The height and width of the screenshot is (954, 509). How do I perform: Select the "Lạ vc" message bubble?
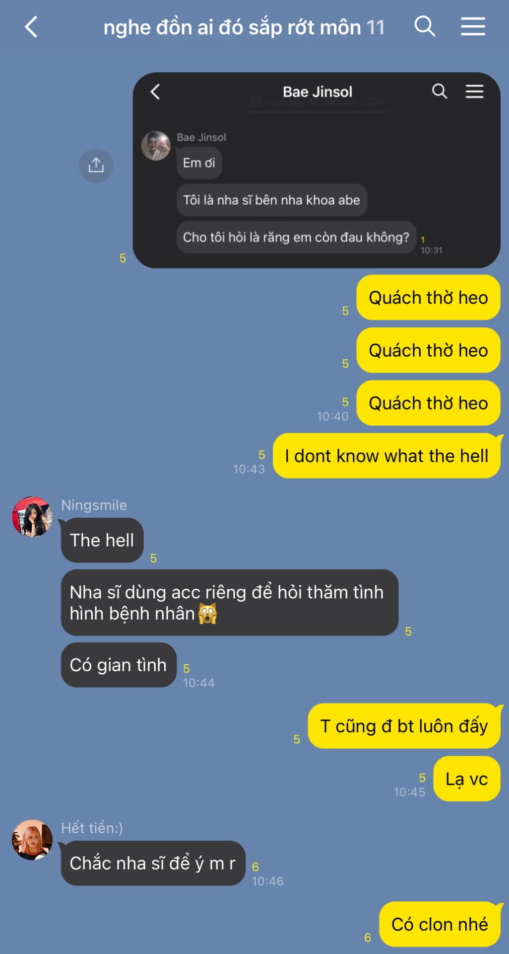tap(467, 779)
